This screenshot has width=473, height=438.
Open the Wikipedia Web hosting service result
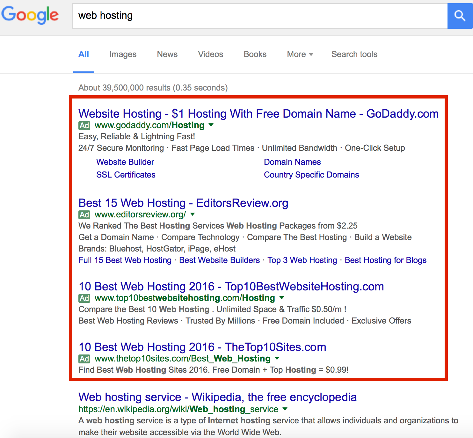(217, 397)
